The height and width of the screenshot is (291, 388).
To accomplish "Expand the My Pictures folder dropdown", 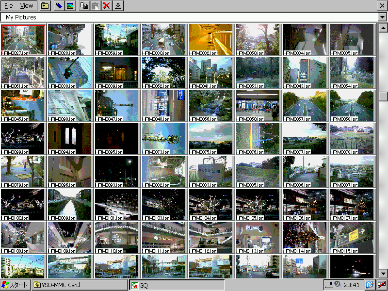I will click(383, 17).
